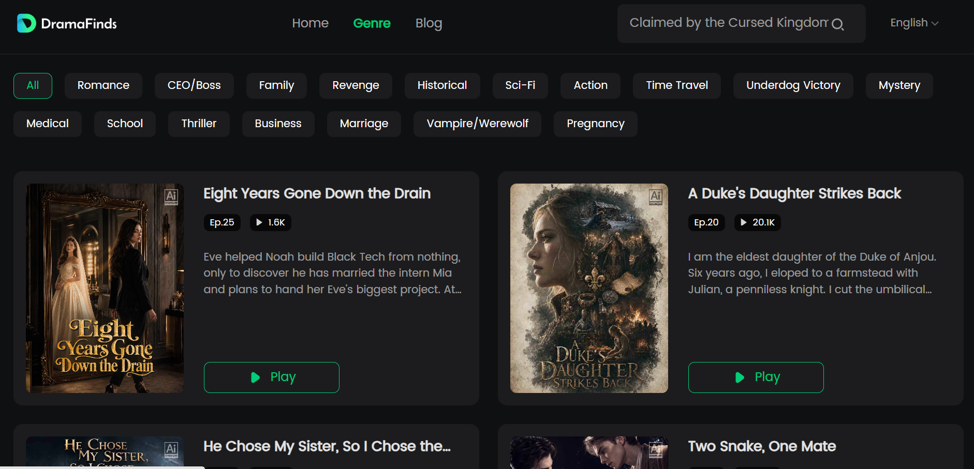
Task: Filter by Business genre
Action: pyautogui.click(x=278, y=124)
